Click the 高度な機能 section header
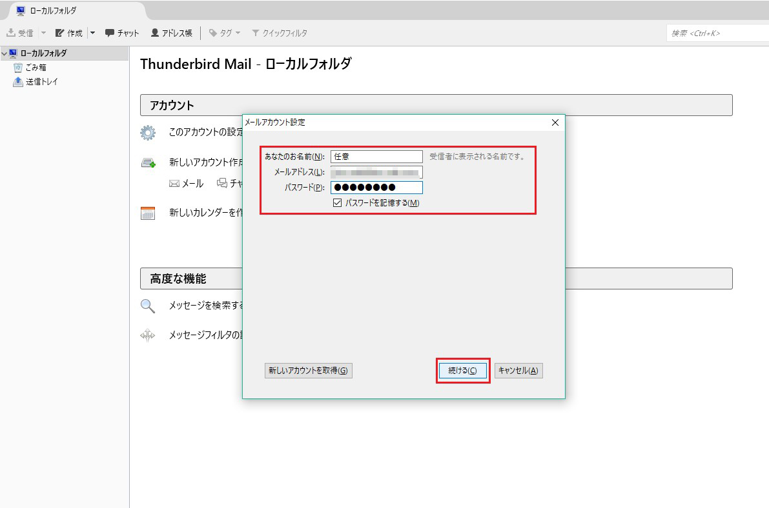 click(436, 278)
